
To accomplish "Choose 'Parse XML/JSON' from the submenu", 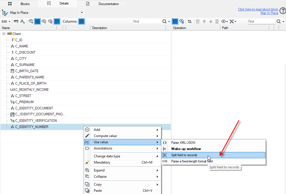I will pos(213,143).
